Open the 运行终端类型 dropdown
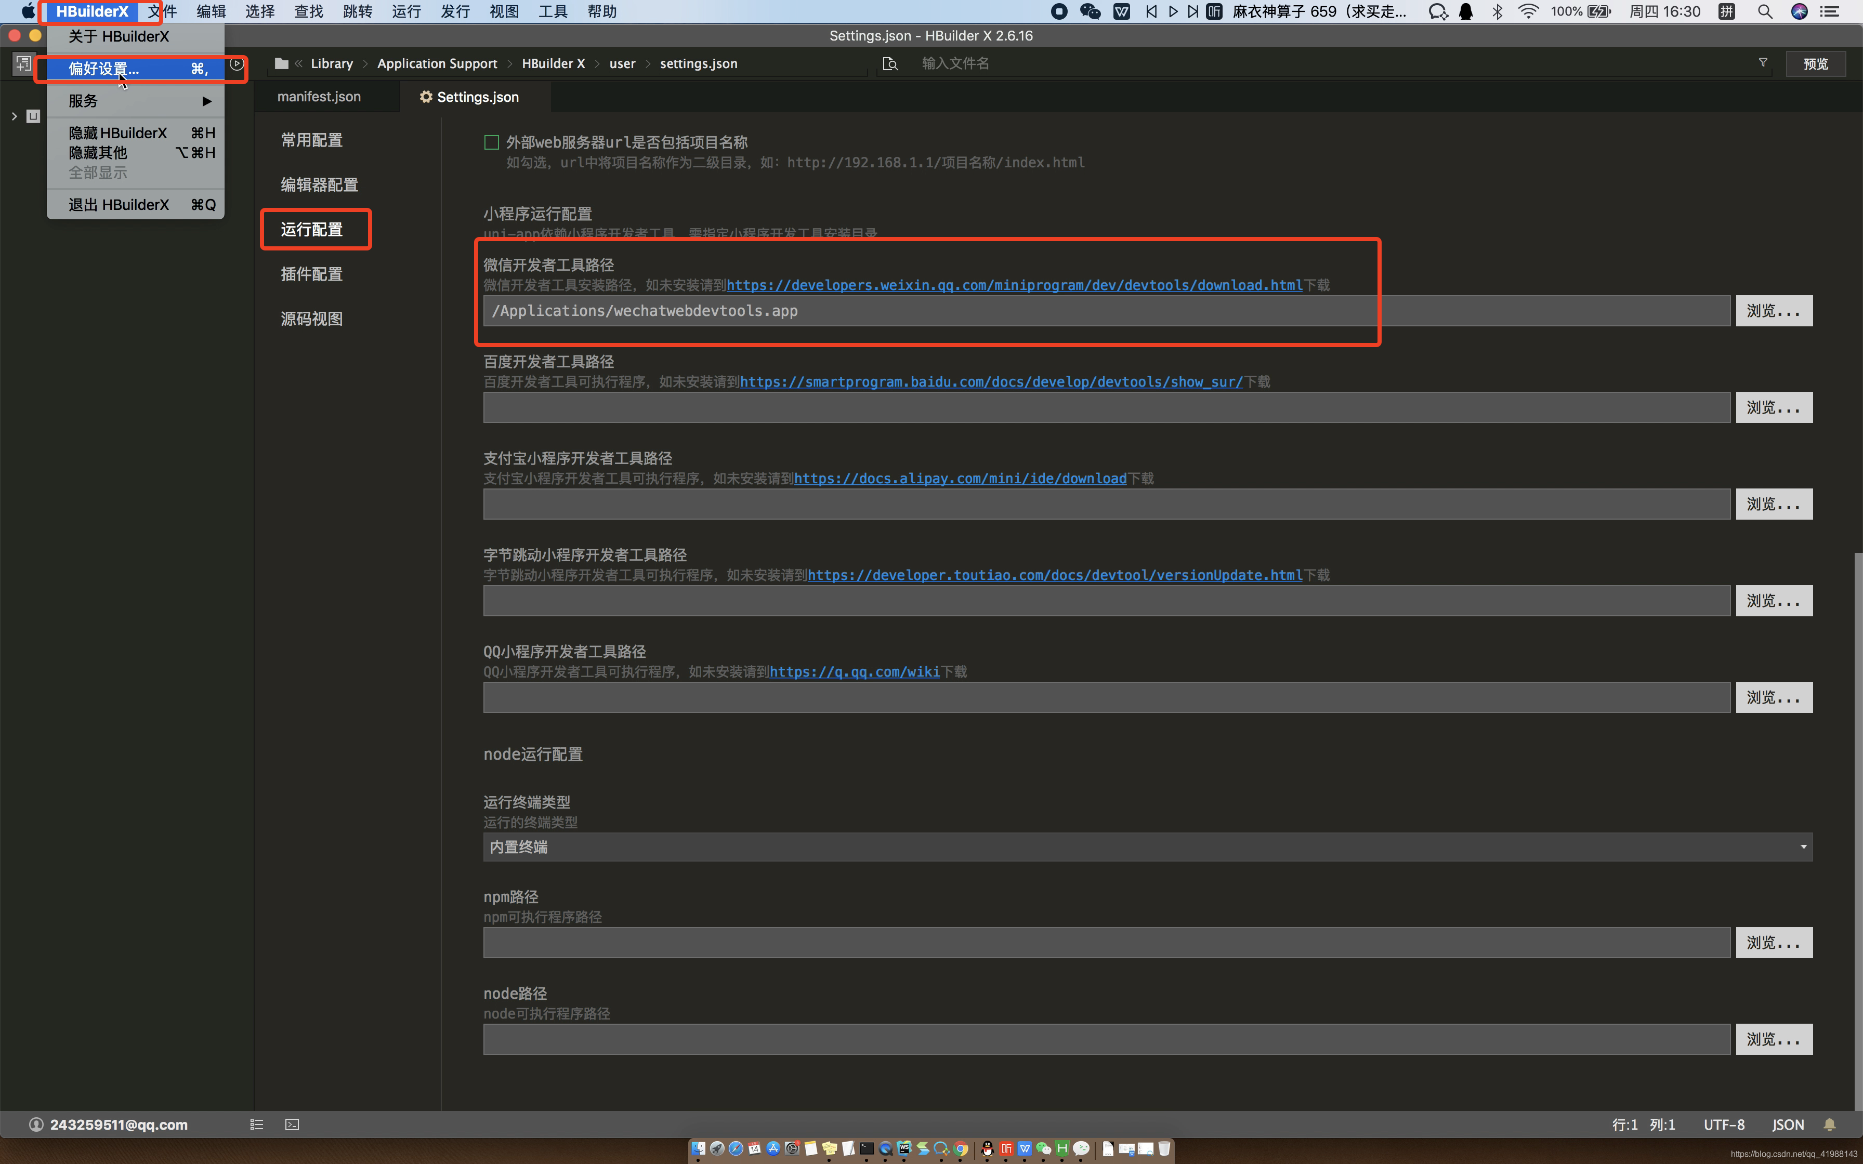The width and height of the screenshot is (1863, 1164). pyautogui.click(x=1147, y=847)
